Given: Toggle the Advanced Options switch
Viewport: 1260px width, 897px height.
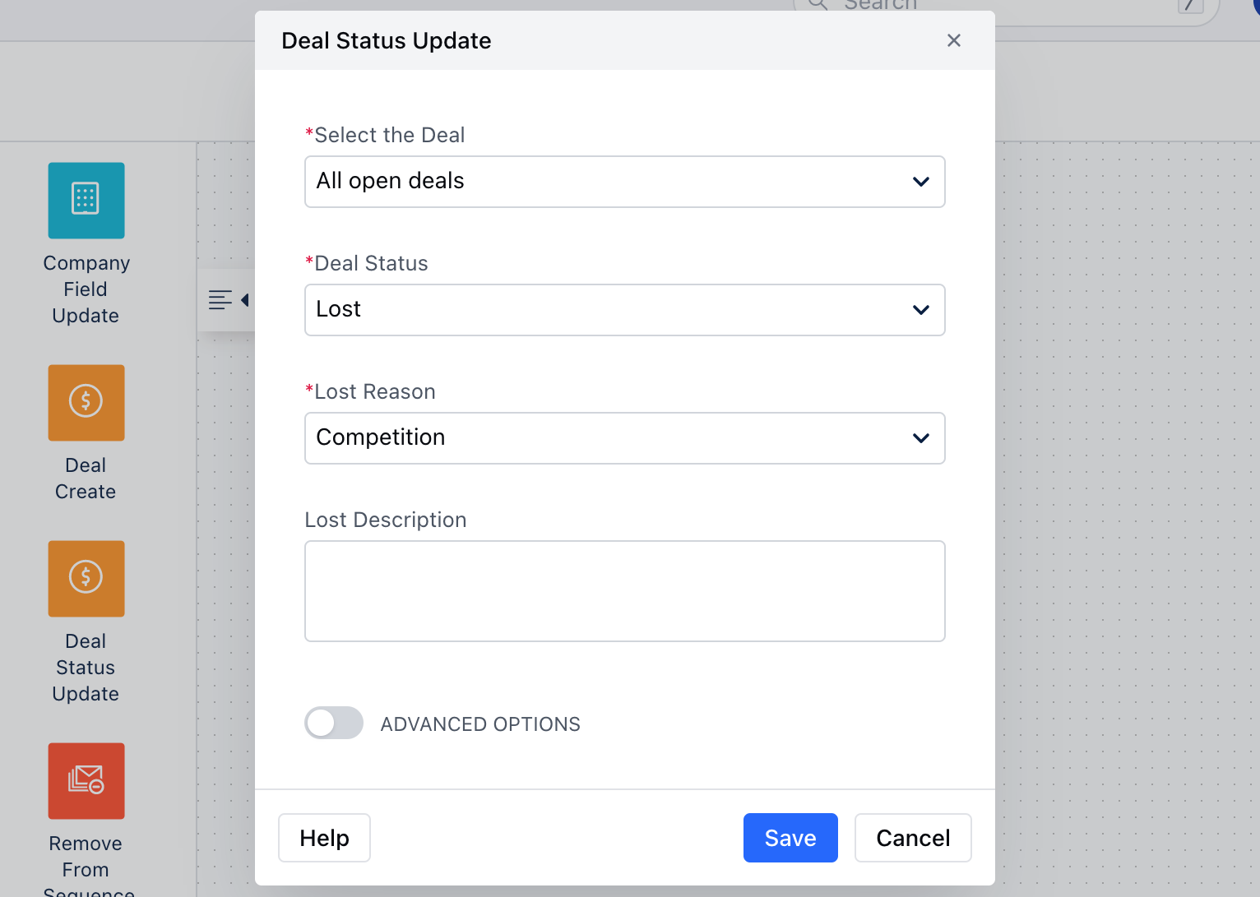Looking at the screenshot, I should pyautogui.click(x=334, y=723).
